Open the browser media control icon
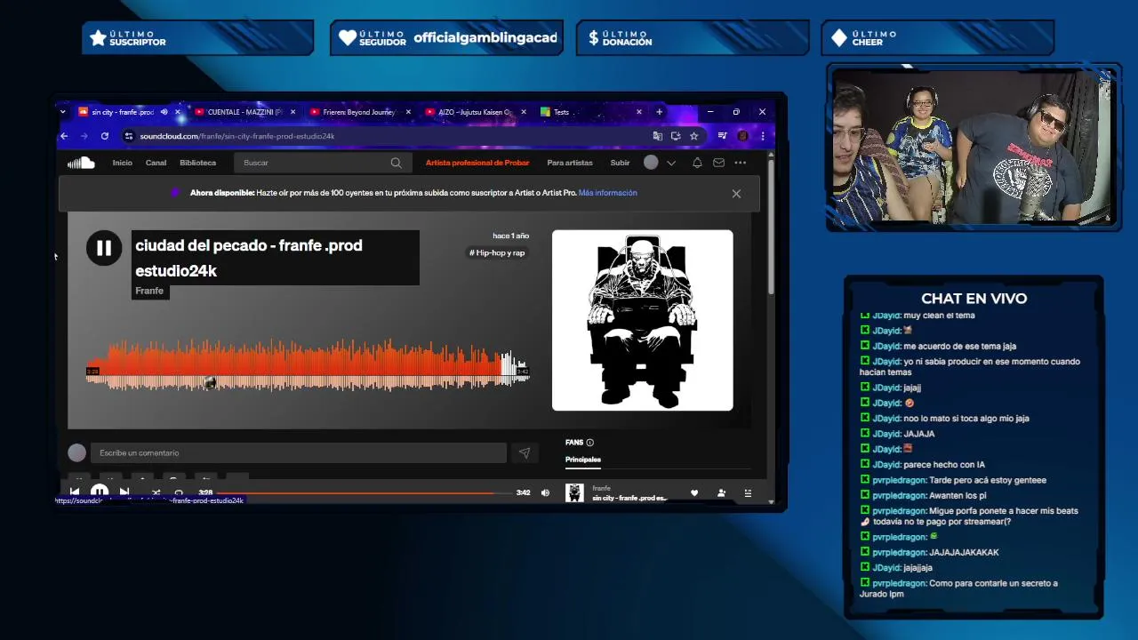The width and height of the screenshot is (1138, 640). [722, 136]
